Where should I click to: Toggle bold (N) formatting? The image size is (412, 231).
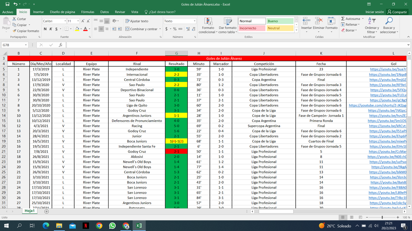tap(45, 29)
